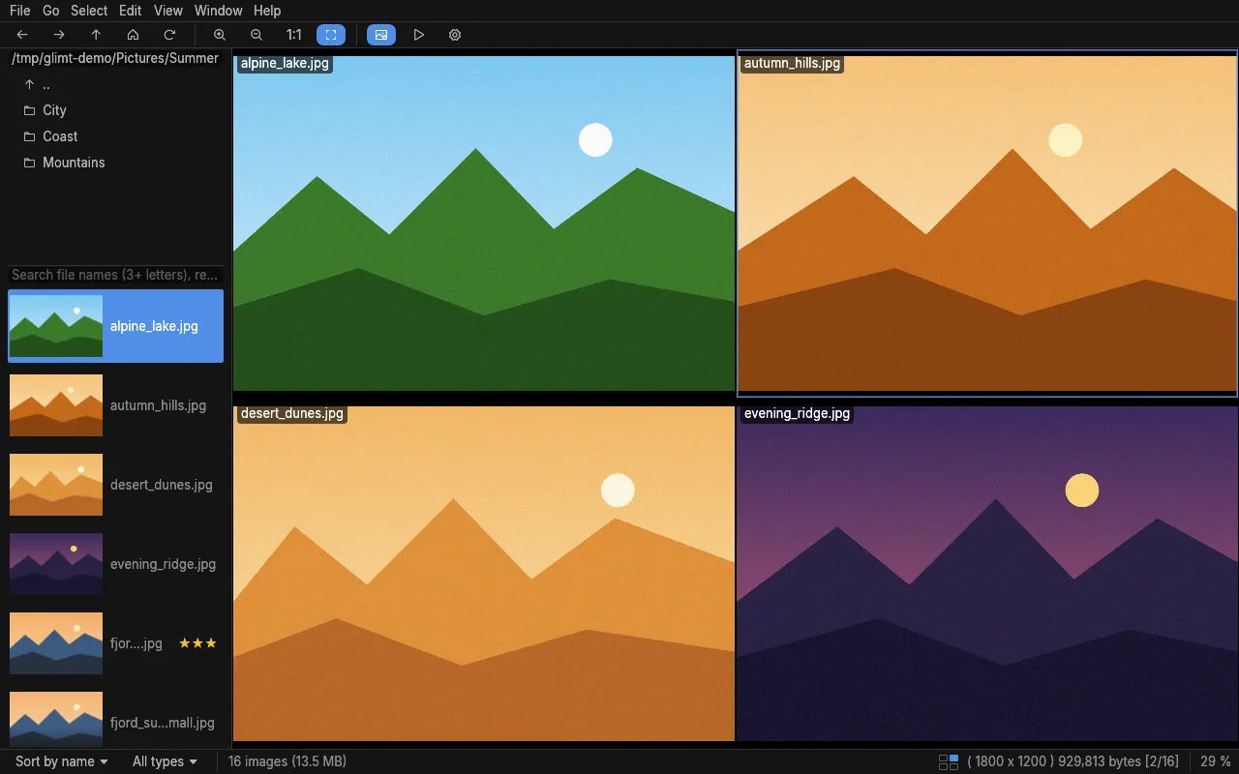This screenshot has height=774, width=1239.
Task: Go to the parent directory entry
Action: click(x=116, y=84)
